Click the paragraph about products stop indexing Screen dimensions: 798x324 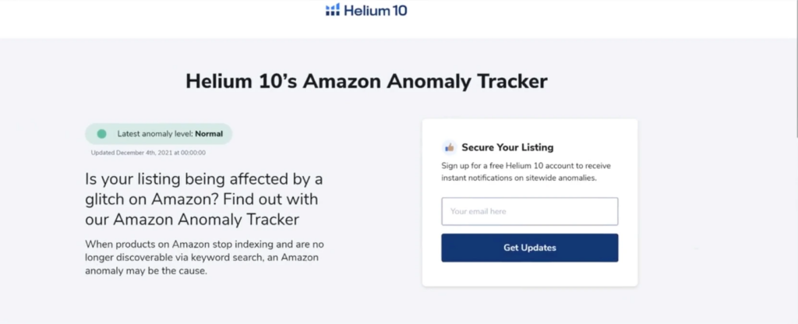click(x=204, y=257)
